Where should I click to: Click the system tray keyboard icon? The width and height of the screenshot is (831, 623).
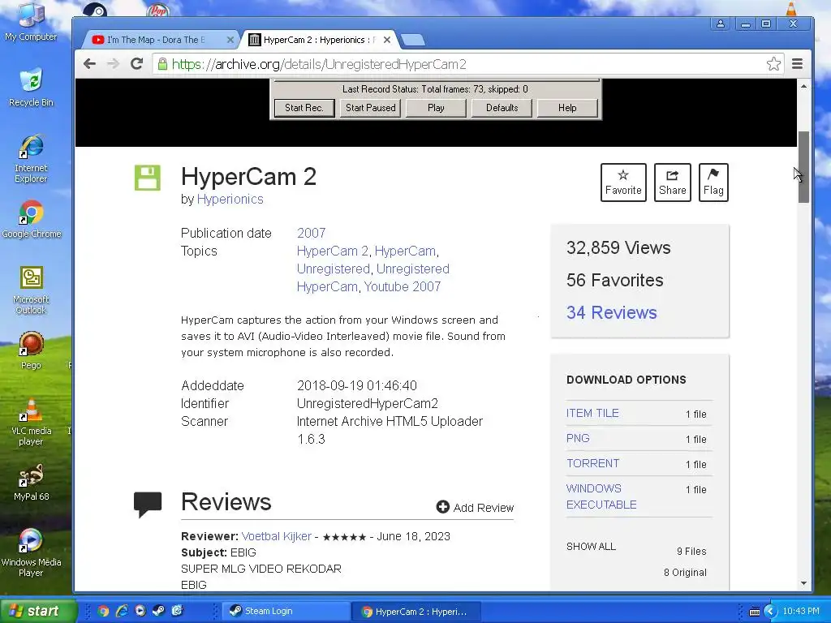tap(754, 612)
